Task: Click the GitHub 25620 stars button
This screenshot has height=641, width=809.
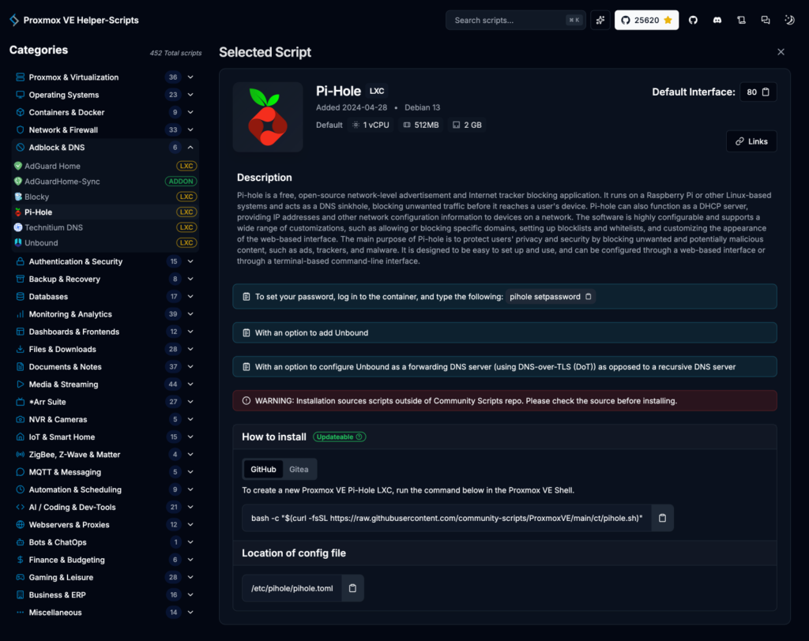Action: coord(646,20)
